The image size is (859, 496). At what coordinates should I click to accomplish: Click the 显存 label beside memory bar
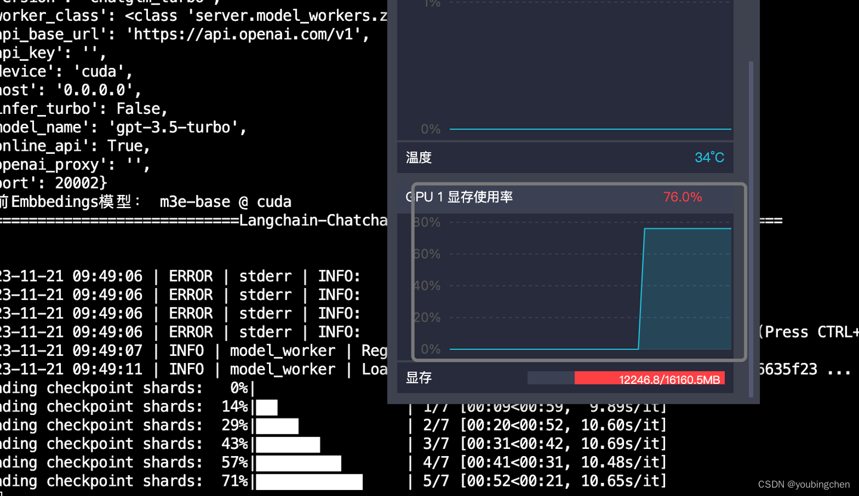pos(419,378)
